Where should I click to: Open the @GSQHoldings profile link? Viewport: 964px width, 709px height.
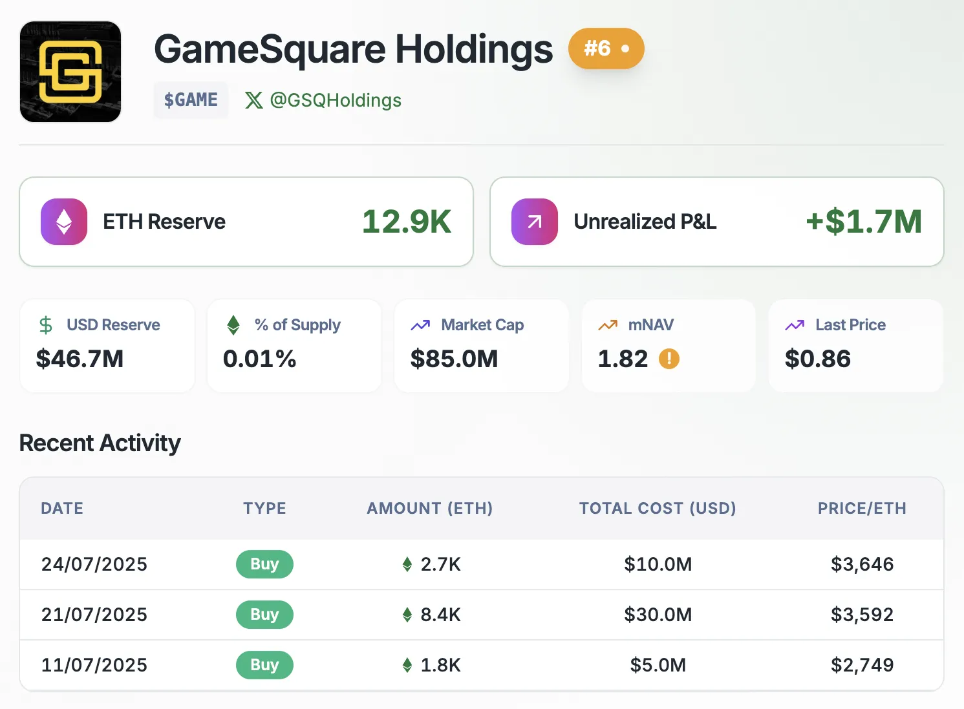click(336, 100)
